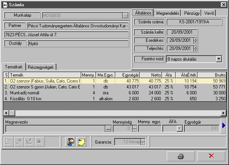This screenshot has width=229, height=165.
Task: Click the Munkalap field MD00830
Action: pyautogui.click(x=82, y=15)
